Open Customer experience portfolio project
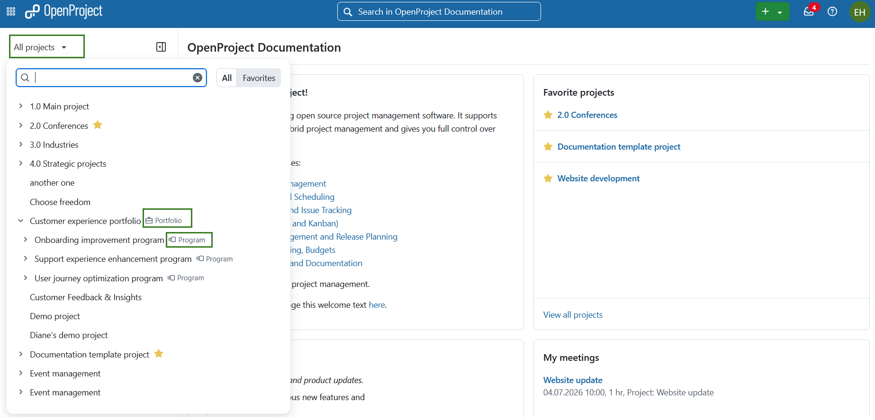The width and height of the screenshot is (875, 420). point(85,221)
